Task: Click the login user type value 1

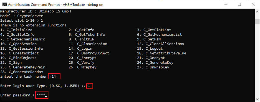Action: click(90, 86)
